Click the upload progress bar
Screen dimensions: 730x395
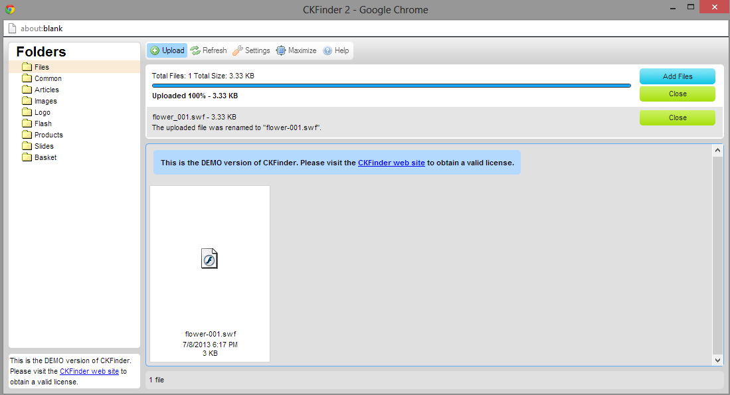(391, 86)
